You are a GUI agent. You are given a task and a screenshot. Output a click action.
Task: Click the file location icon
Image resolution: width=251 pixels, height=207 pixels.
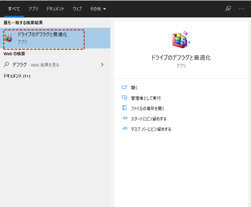coord(125,108)
